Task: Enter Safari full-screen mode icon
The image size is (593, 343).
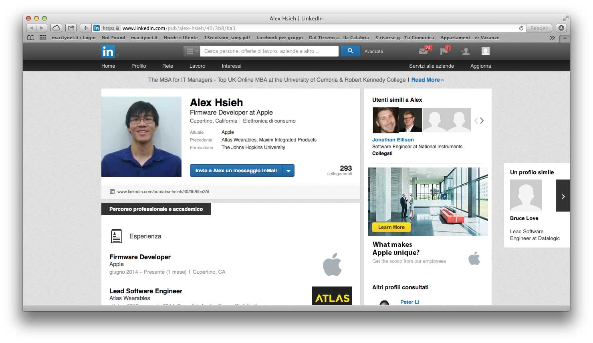Action: [x=565, y=18]
